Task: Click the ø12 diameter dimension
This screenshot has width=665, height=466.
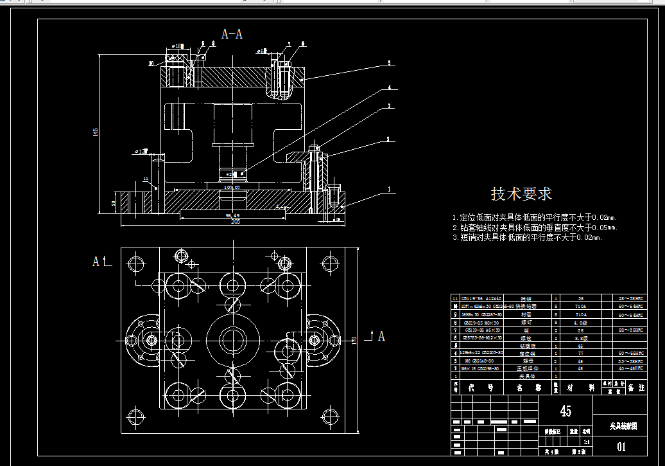Action: [141, 151]
